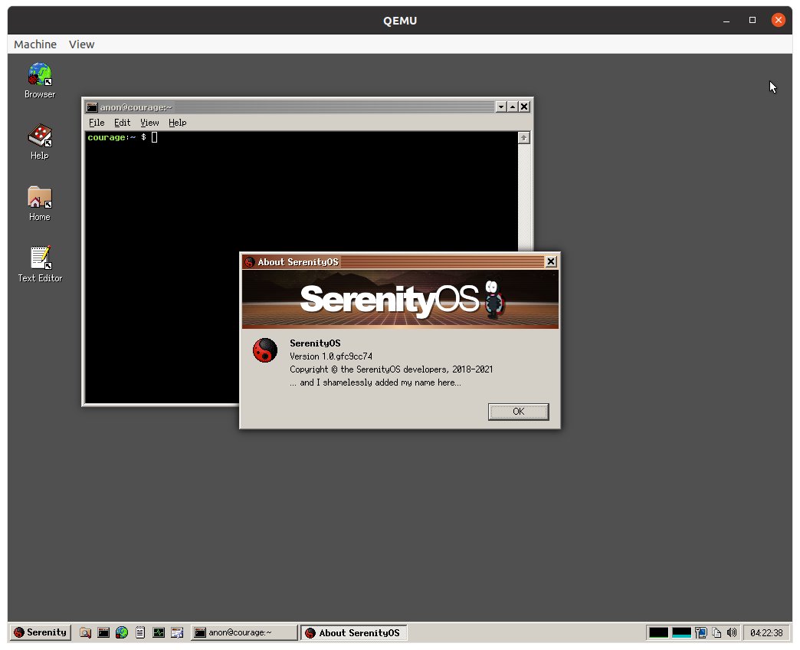The height and width of the screenshot is (650, 800).
Task: Launch Help from the desktop icon
Action: coord(39,140)
